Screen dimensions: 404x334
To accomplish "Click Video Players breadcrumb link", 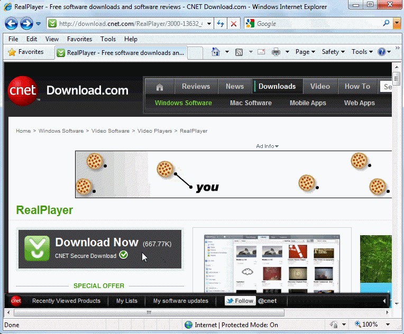I will click(154, 131).
